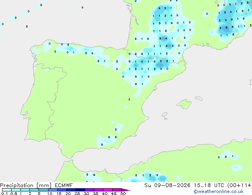This screenshot has height=195, width=252.
Task: Select the legend swatch between 2 and 5
Action: [34, 190]
